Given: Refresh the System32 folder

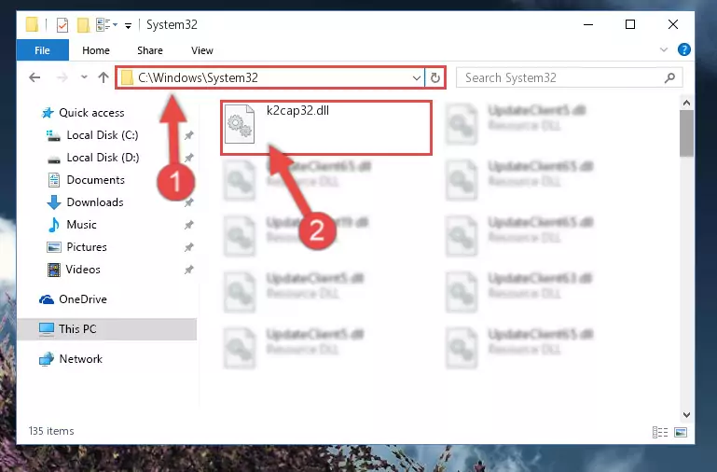Looking at the screenshot, I should 434,77.
